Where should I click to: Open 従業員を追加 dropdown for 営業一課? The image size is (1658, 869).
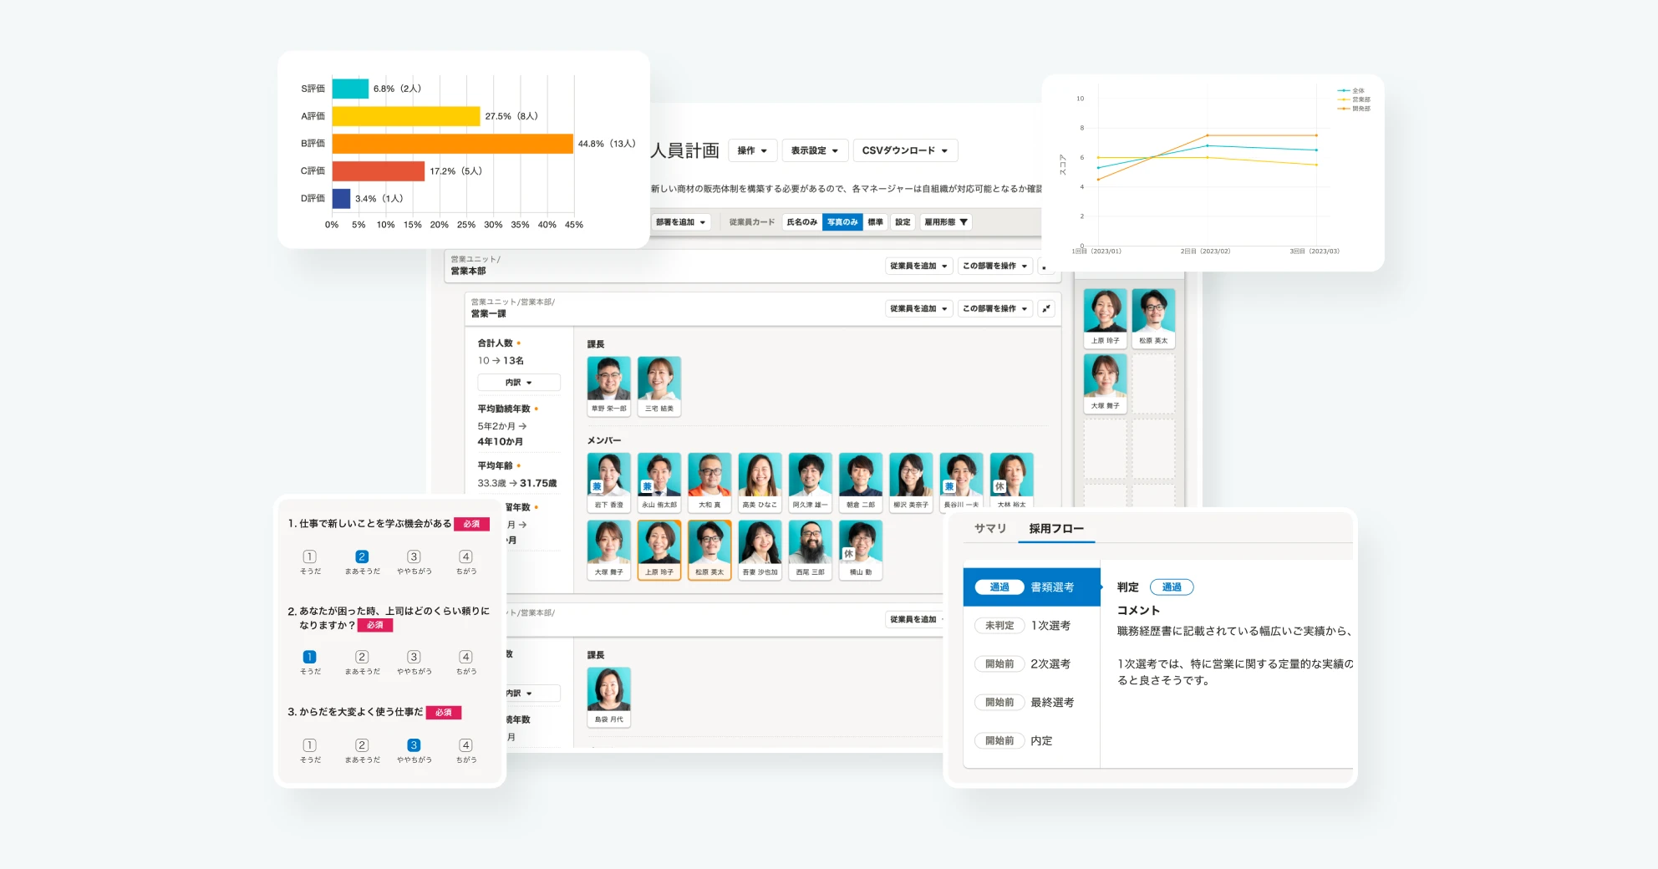click(x=918, y=308)
